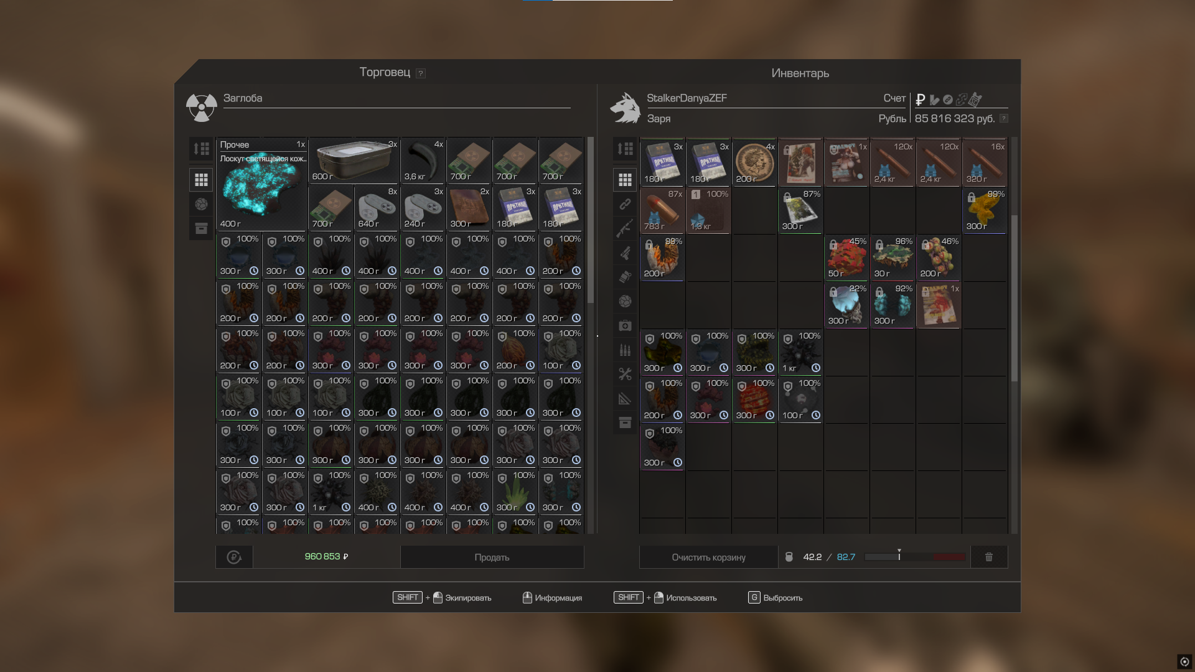Select the second account currency icon
This screenshot has height=672, width=1195.
tap(934, 100)
